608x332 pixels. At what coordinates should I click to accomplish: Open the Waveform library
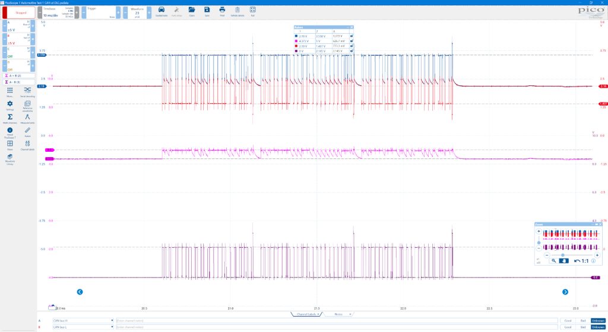[x=9, y=159]
